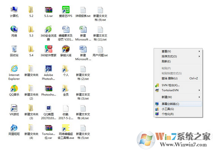This screenshot has height=150, width=213.
Task: Expand the 新建(W) submenu
Action: click(178, 97)
